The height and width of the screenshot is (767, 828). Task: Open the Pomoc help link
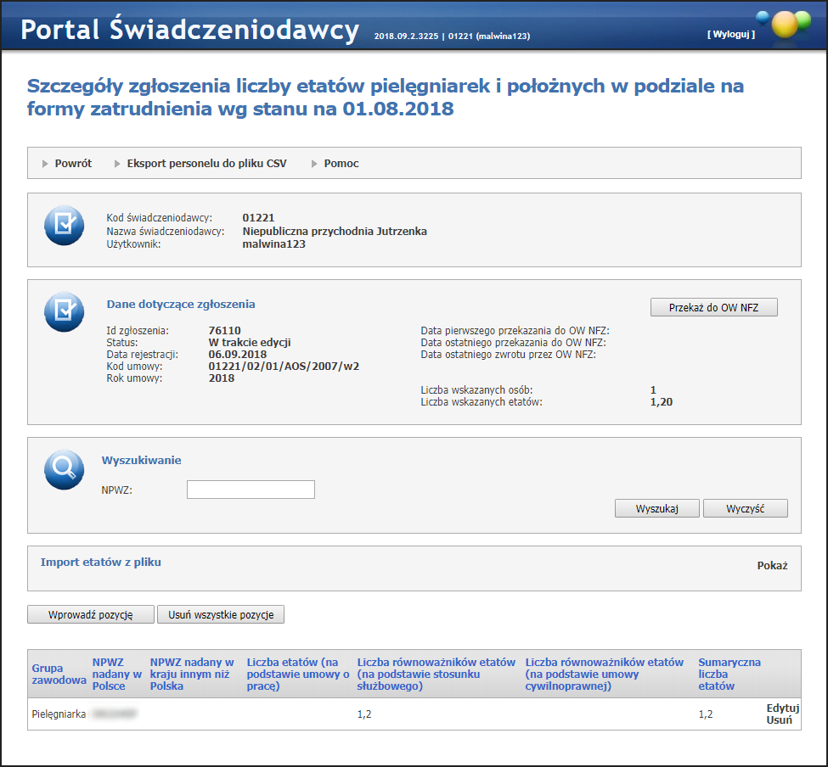coord(341,164)
